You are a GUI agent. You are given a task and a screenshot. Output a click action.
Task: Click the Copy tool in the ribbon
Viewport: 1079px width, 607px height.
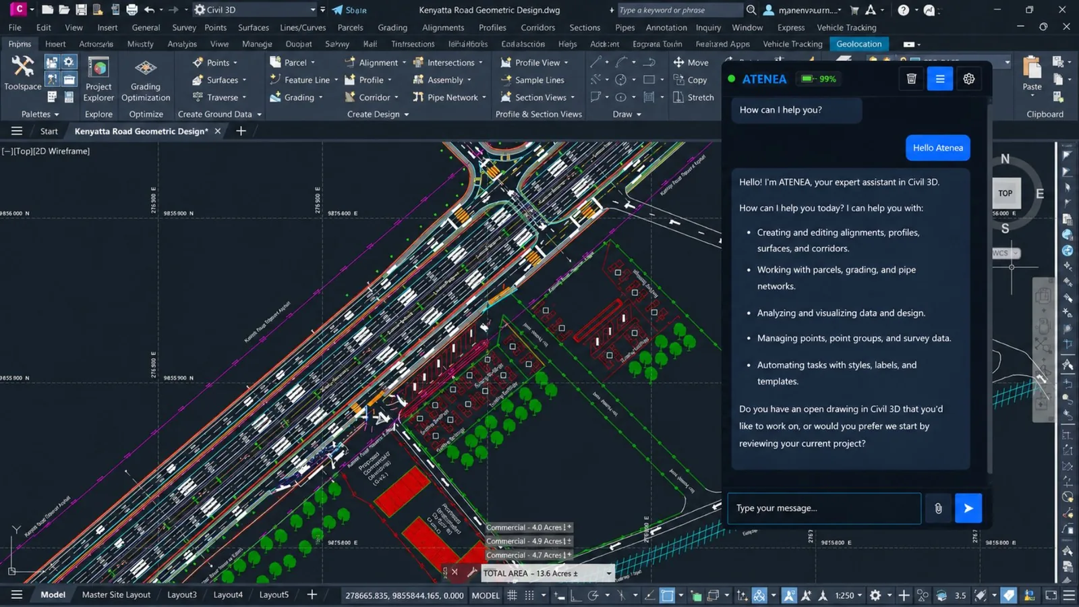pos(690,80)
